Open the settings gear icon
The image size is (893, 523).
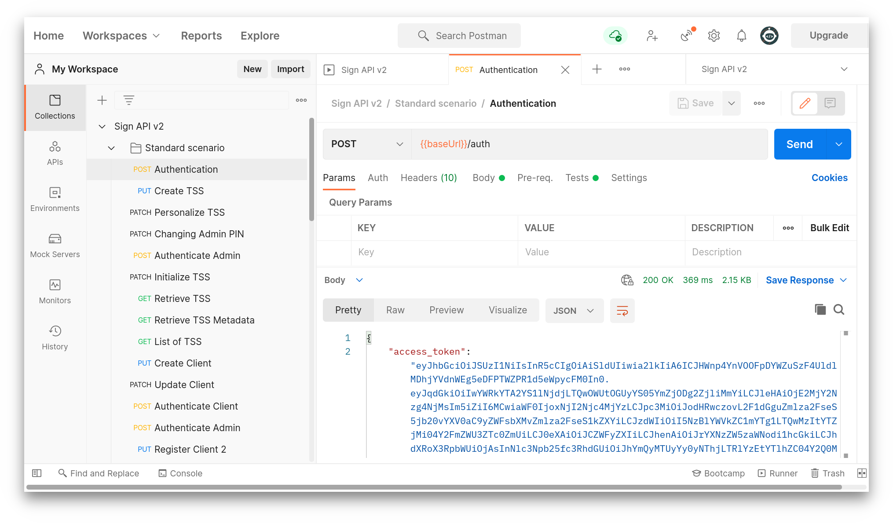(x=714, y=36)
